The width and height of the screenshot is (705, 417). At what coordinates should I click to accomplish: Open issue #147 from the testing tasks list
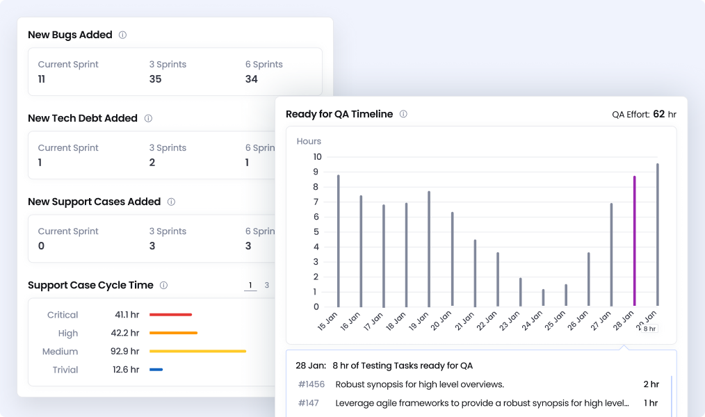click(x=309, y=403)
